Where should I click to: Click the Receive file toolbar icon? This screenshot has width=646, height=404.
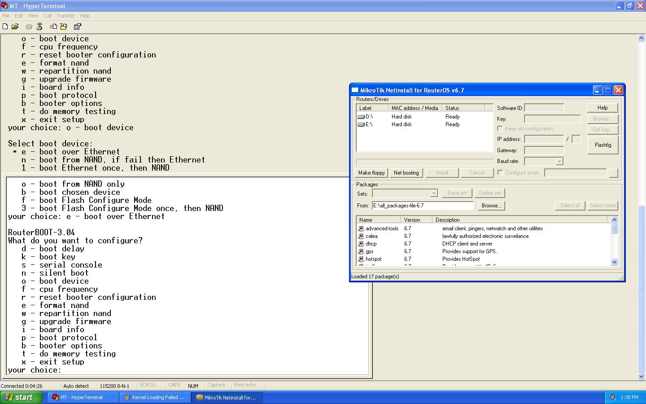[x=64, y=26]
